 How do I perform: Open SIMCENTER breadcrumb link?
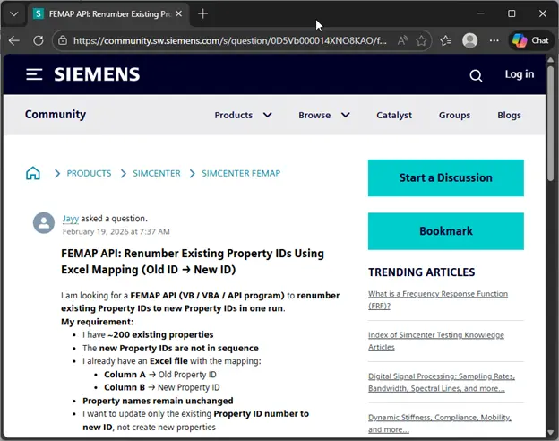157,173
